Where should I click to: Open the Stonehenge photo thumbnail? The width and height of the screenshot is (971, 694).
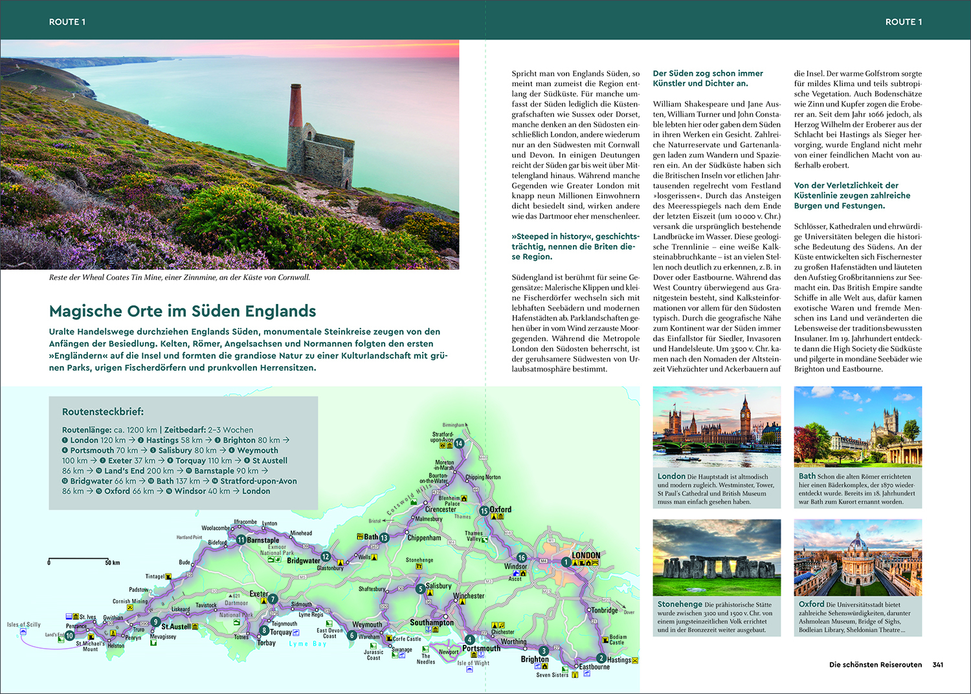point(717,558)
